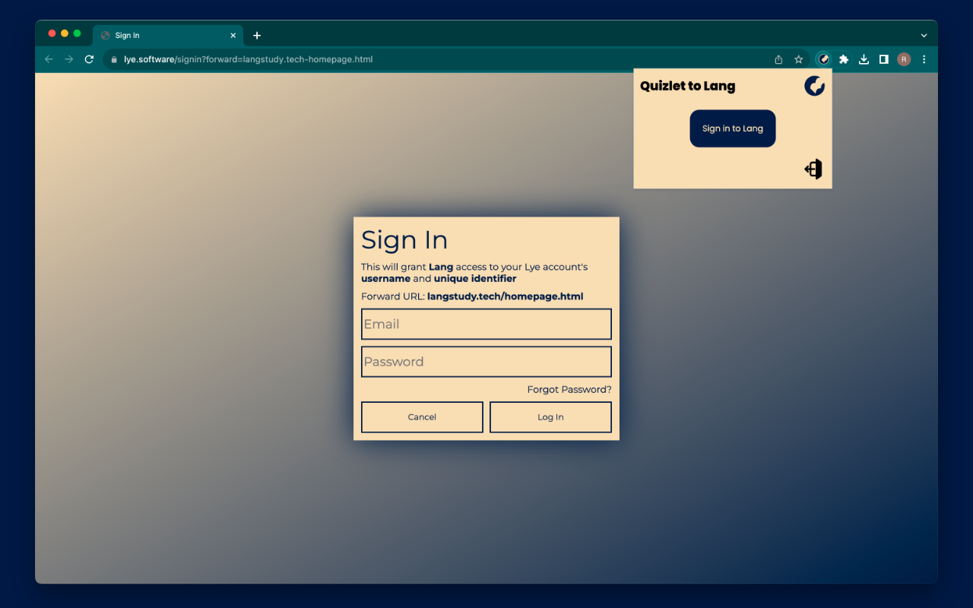Image resolution: width=973 pixels, height=608 pixels.
Task: Click the Quizlet to Lang popup title
Action: [x=688, y=86]
